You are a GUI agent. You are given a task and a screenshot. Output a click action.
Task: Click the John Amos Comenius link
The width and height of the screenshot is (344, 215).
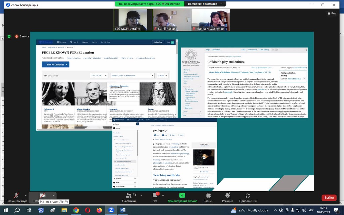[119, 86]
